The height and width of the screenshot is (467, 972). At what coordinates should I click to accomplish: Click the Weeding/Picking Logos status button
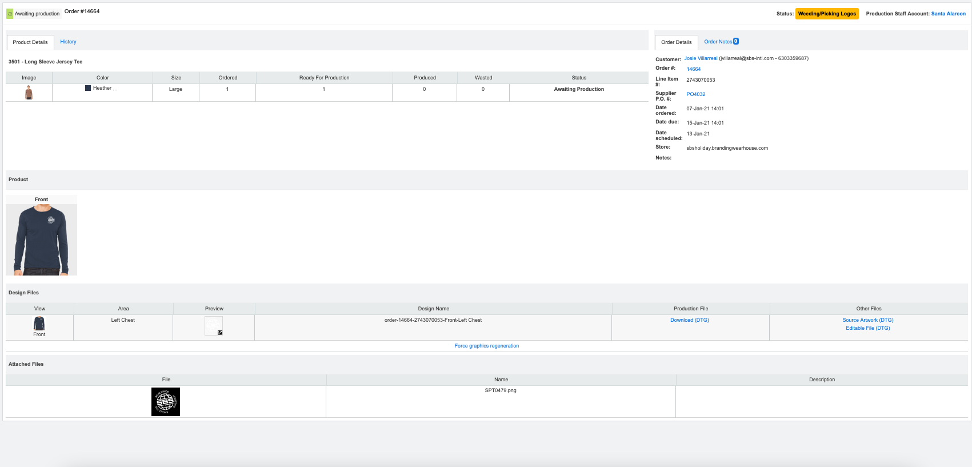tap(827, 14)
